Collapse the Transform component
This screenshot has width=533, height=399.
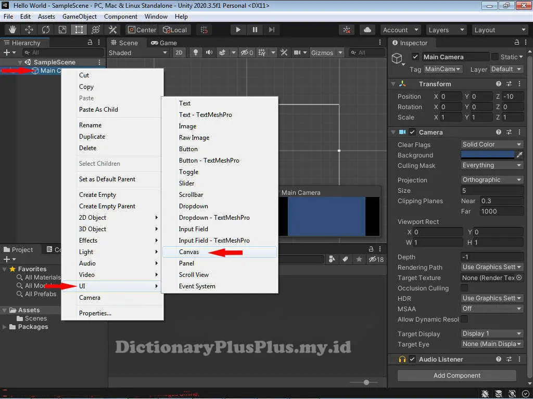[394, 84]
